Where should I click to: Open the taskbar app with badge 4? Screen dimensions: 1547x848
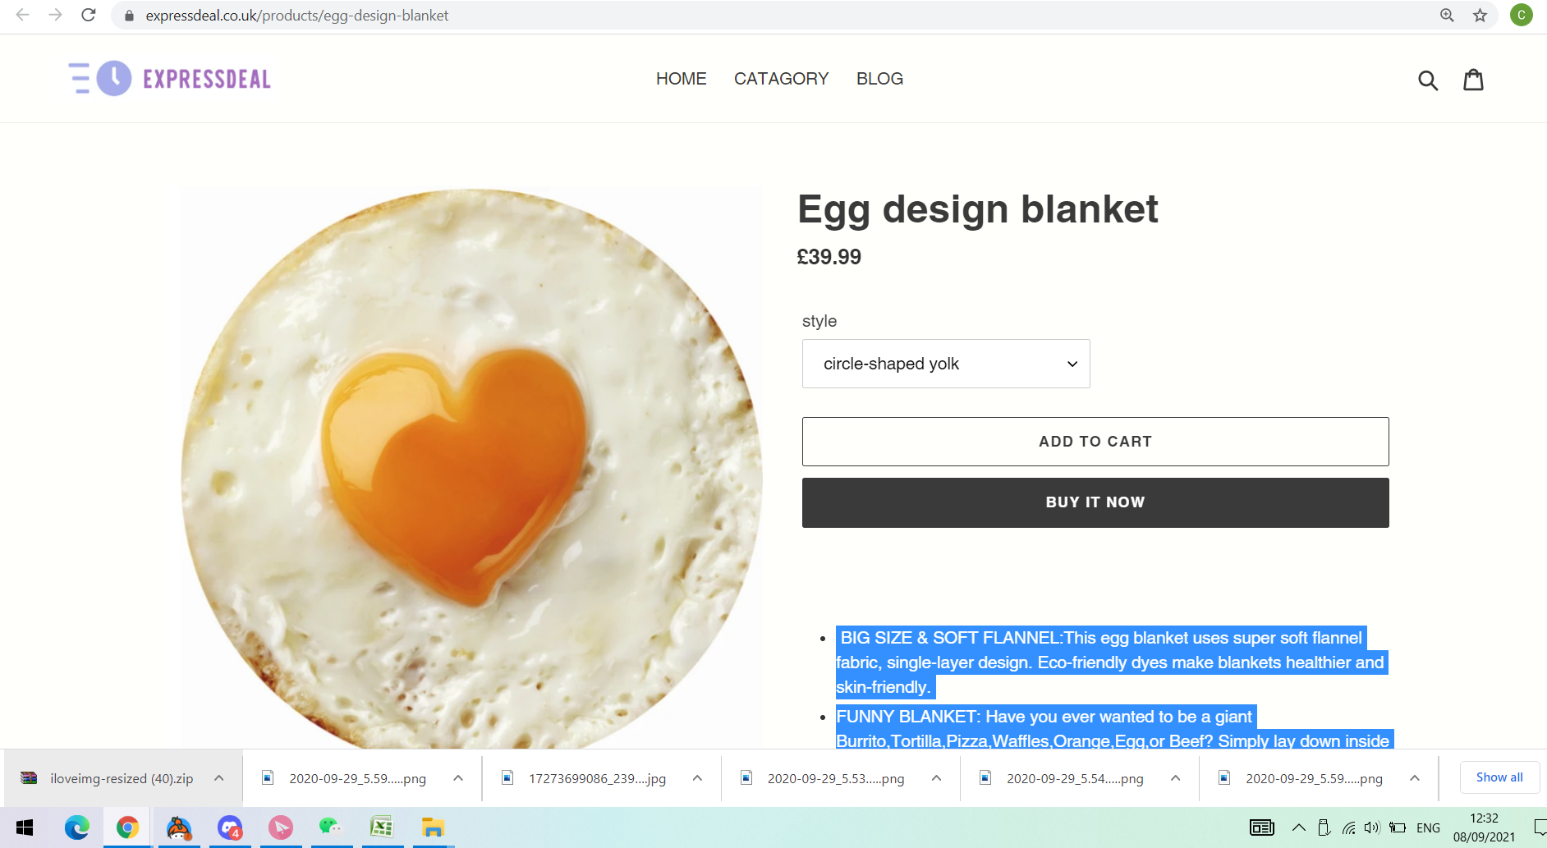(229, 827)
